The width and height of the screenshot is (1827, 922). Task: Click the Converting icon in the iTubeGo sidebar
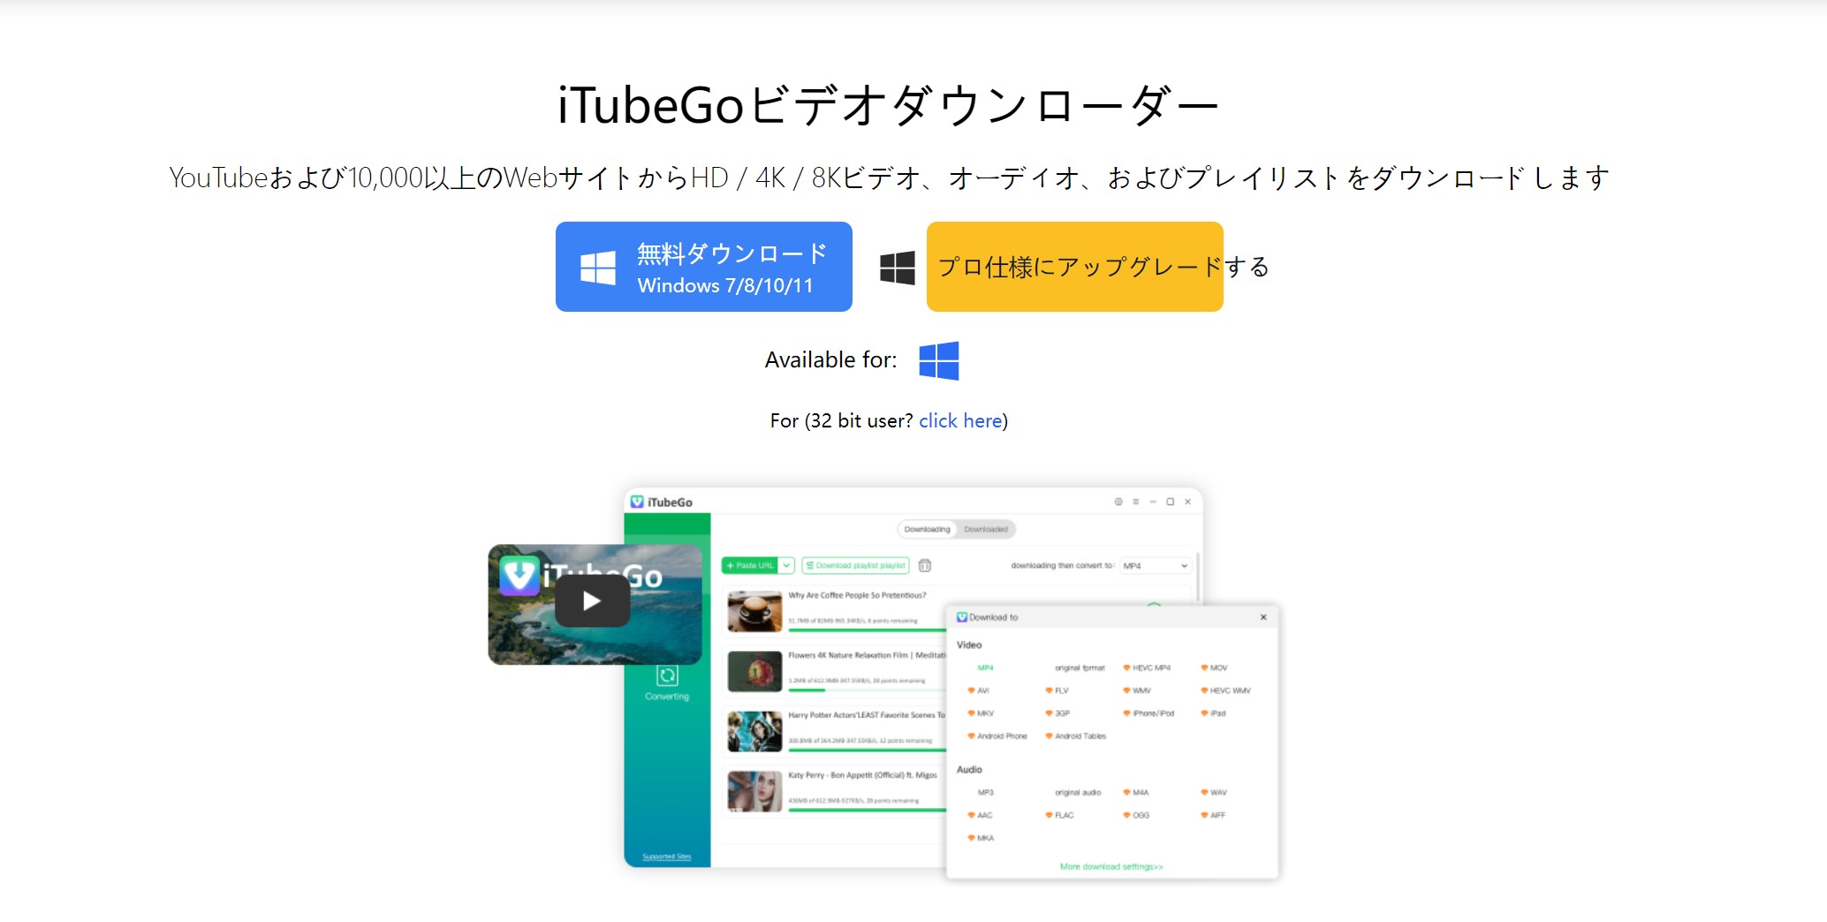(x=667, y=676)
